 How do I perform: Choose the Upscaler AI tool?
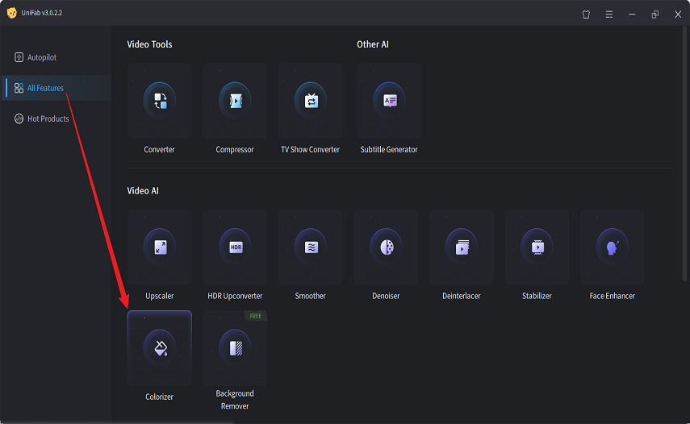(159, 247)
